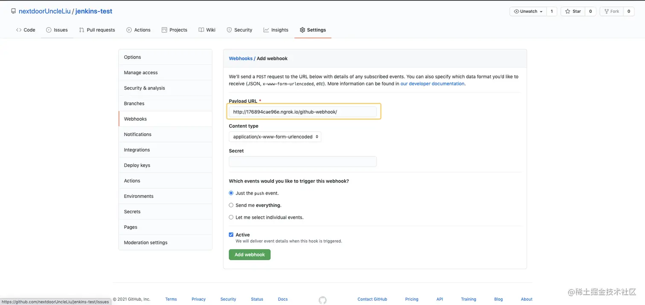Follow the 'our developer documentation' link
This screenshot has height=305, width=645.
pos(432,84)
